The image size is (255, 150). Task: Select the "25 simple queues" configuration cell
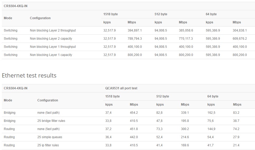click(x=50, y=137)
